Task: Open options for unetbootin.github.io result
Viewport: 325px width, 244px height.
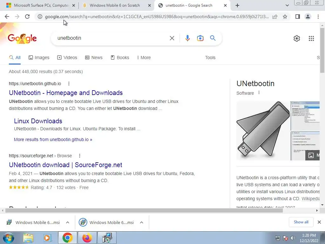Action: (69, 84)
